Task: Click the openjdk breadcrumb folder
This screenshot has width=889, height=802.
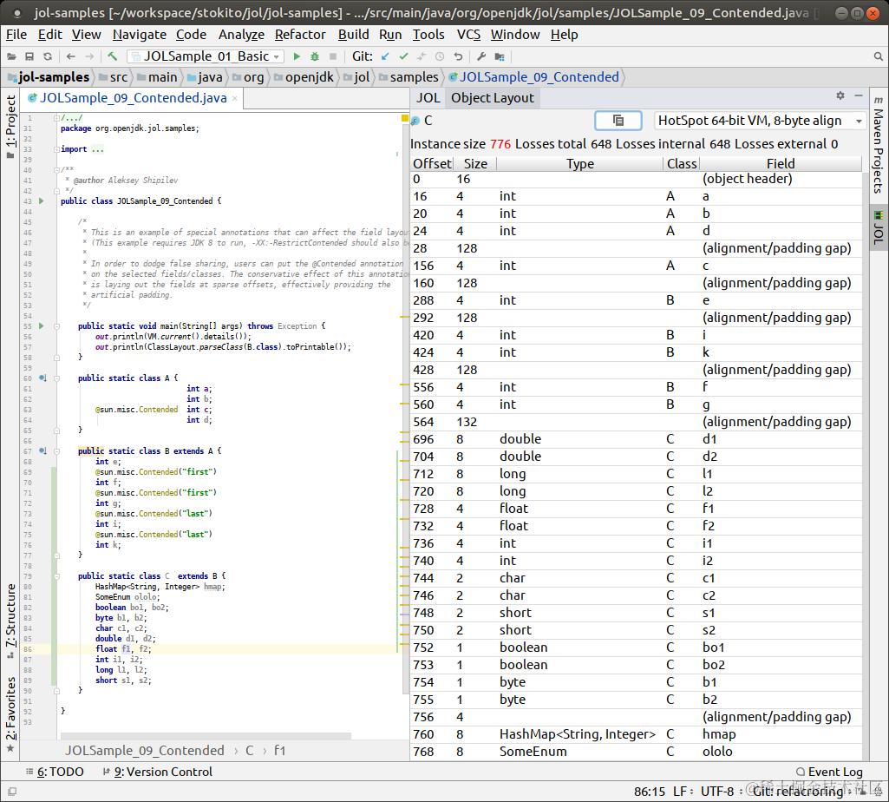Action: click(304, 77)
